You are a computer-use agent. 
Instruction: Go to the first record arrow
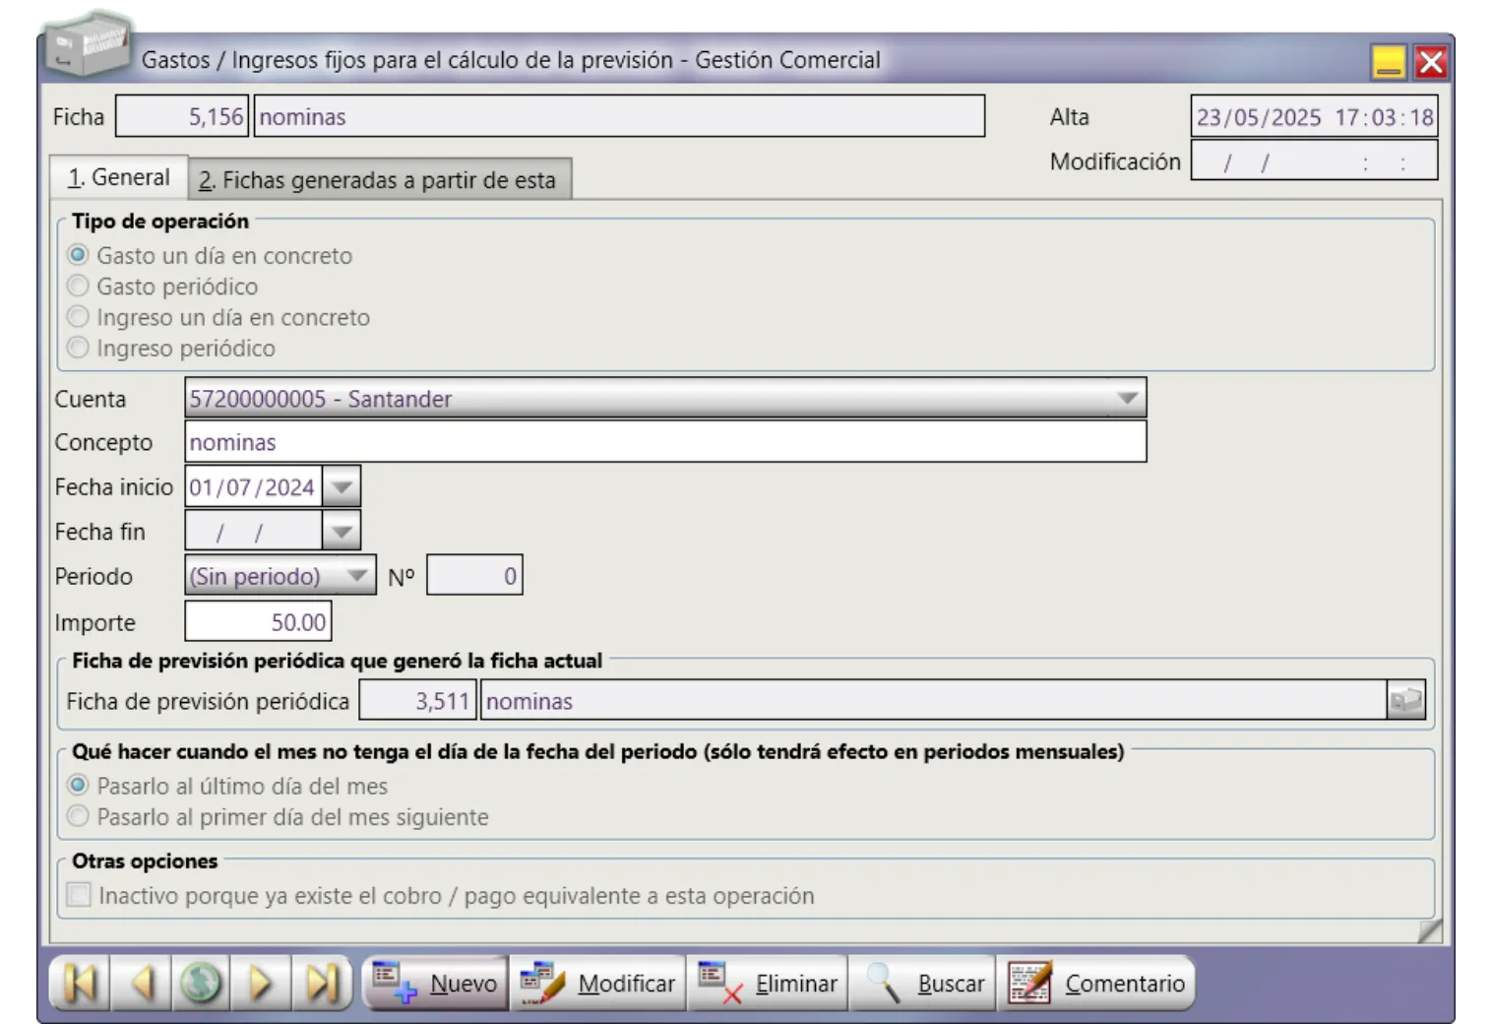[80, 983]
